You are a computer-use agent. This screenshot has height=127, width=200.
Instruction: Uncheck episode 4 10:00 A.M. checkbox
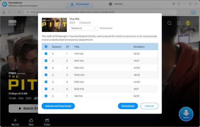pyautogui.click(x=46, y=75)
